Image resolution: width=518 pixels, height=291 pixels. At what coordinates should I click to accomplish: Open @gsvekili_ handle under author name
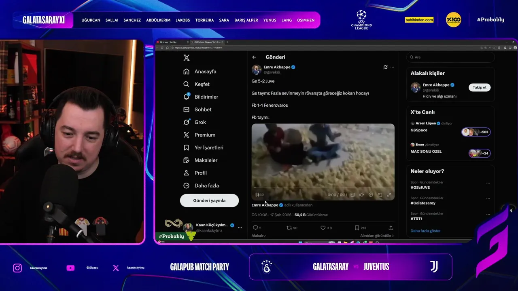coord(272,72)
